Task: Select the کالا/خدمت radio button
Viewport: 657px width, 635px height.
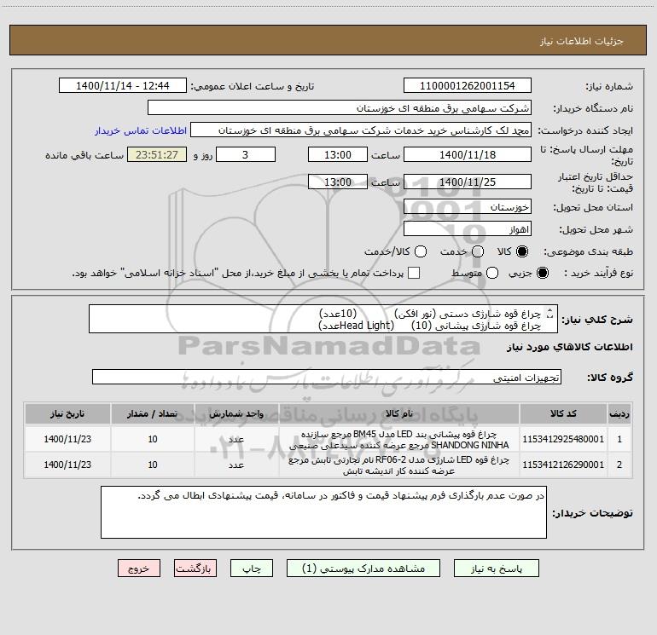Action: 421,251
